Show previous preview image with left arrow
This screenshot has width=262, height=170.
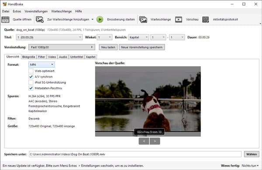point(144,141)
